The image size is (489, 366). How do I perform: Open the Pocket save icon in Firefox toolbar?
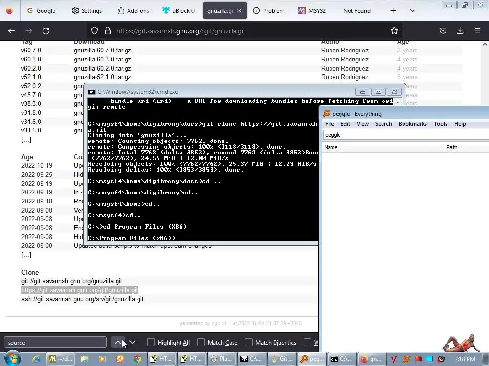(443, 30)
